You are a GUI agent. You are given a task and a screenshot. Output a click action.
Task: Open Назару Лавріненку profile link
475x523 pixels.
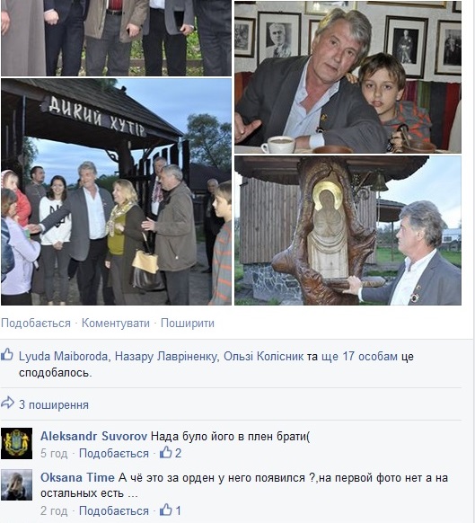point(166,356)
